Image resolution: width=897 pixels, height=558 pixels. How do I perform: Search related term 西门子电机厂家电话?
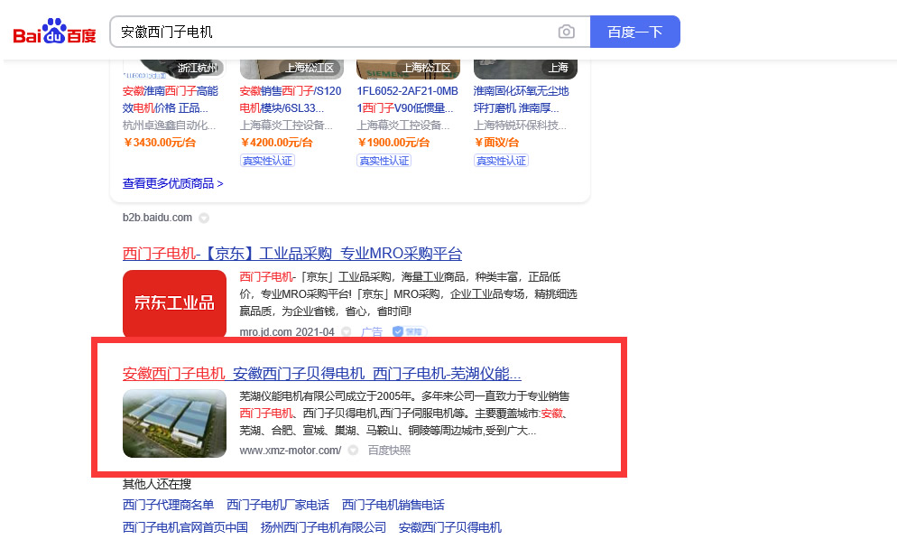tap(277, 505)
